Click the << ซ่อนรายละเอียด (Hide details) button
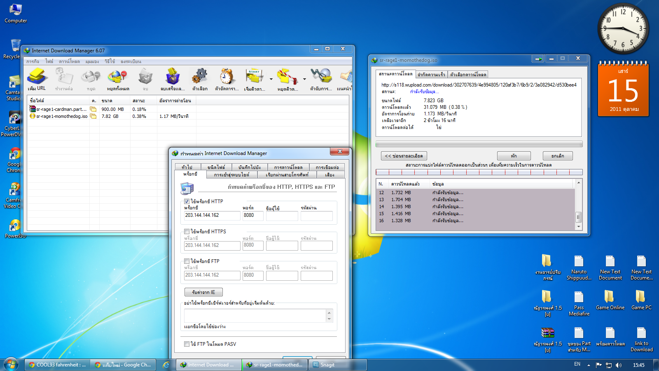 404,156
